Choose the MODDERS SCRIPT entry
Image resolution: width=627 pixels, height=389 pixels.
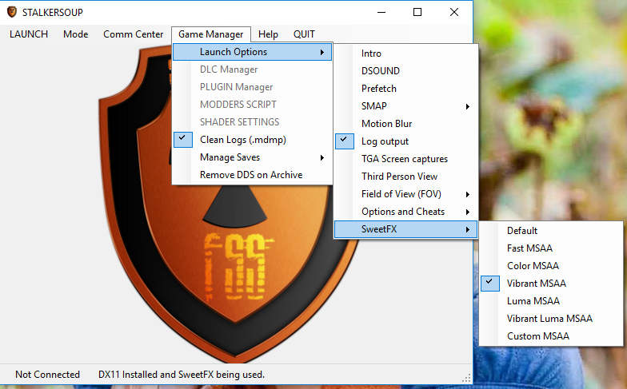pos(253,105)
